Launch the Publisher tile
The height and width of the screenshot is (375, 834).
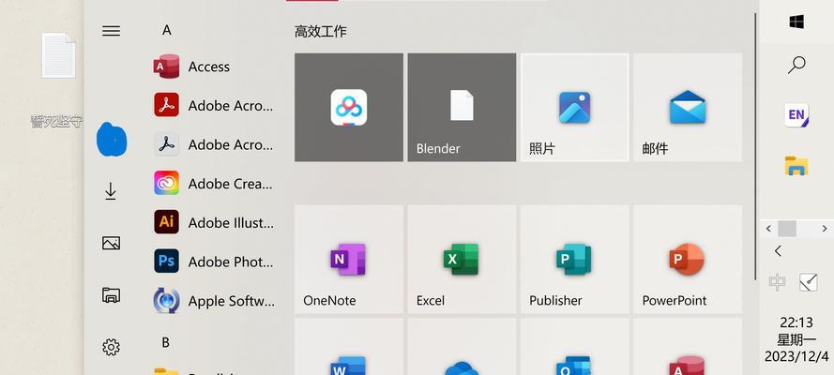(x=574, y=259)
